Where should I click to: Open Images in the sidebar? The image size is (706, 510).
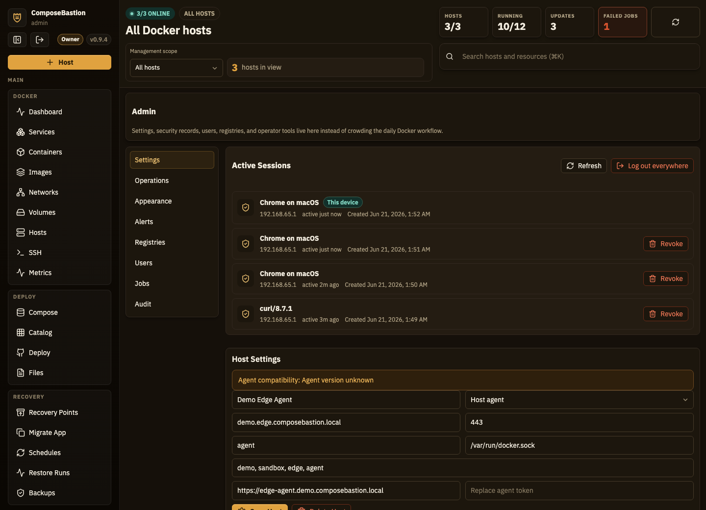tap(60, 172)
